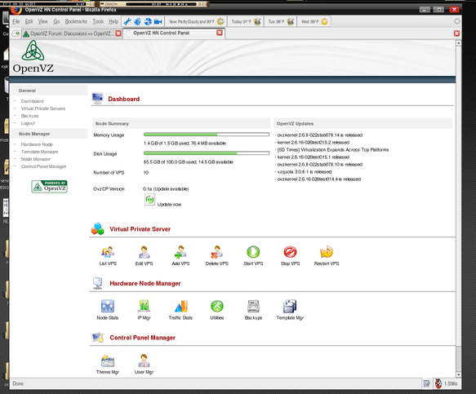Click the Update now icon
This screenshot has height=394, width=476.
click(149, 200)
